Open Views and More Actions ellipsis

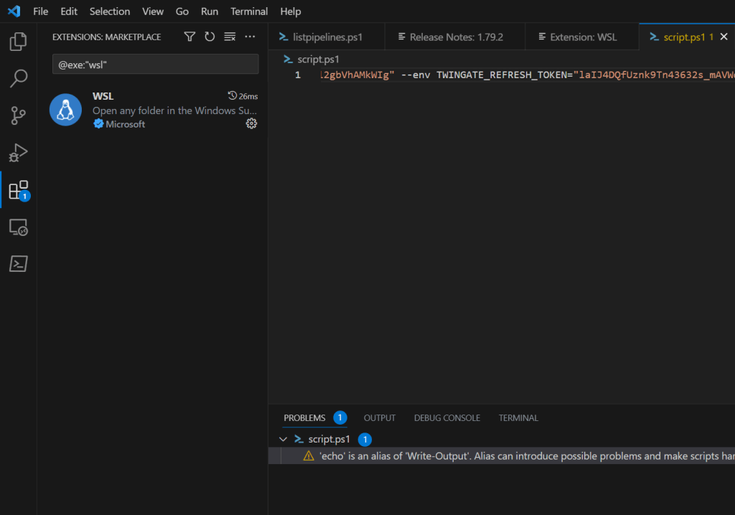(x=250, y=37)
